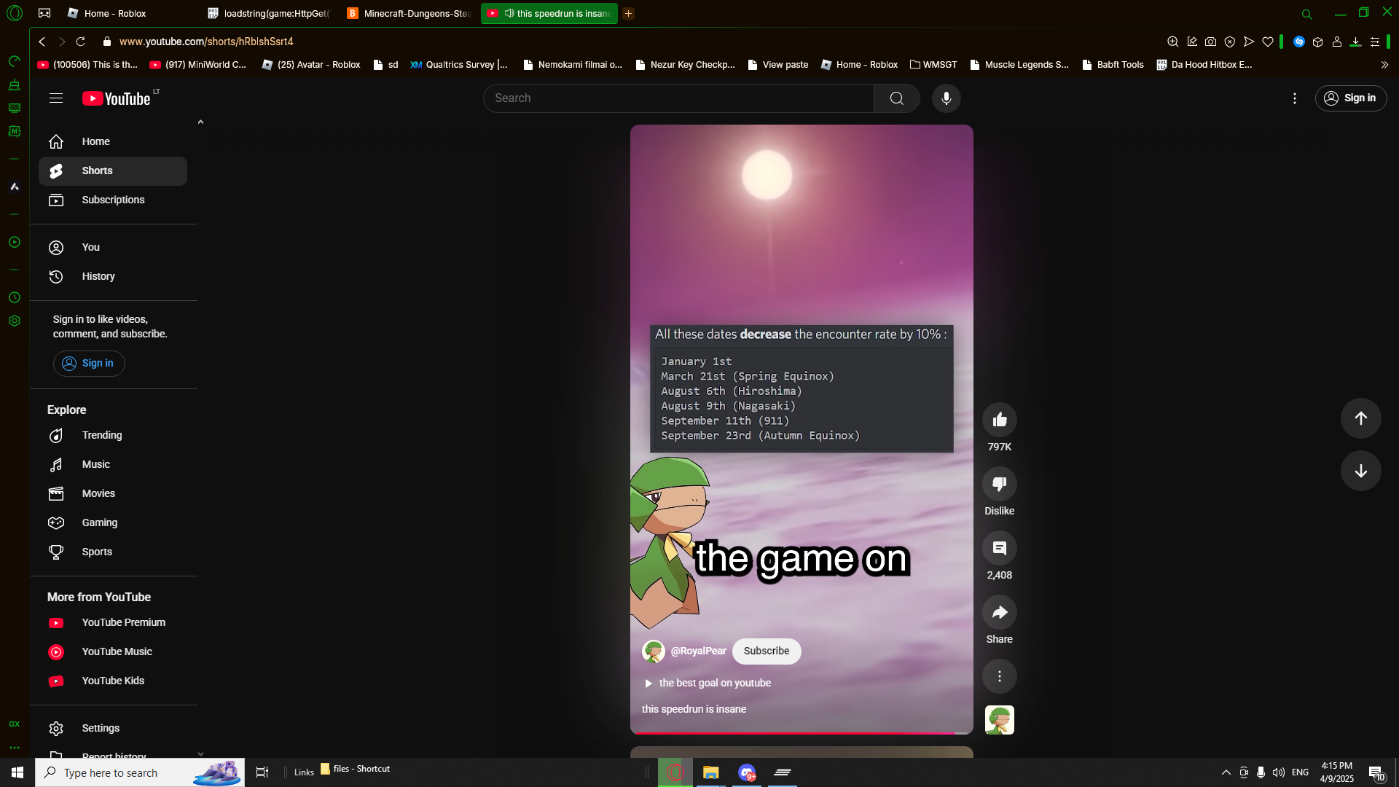Image resolution: width=1399 pixels, height=787 pixels.
Task: Add page to favorites with heart icon
Action: click(x=1268, y=42)
